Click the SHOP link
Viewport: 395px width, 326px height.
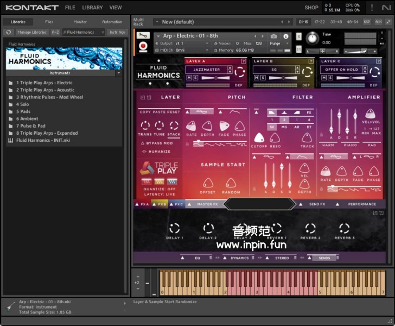[x=311, y=8]
